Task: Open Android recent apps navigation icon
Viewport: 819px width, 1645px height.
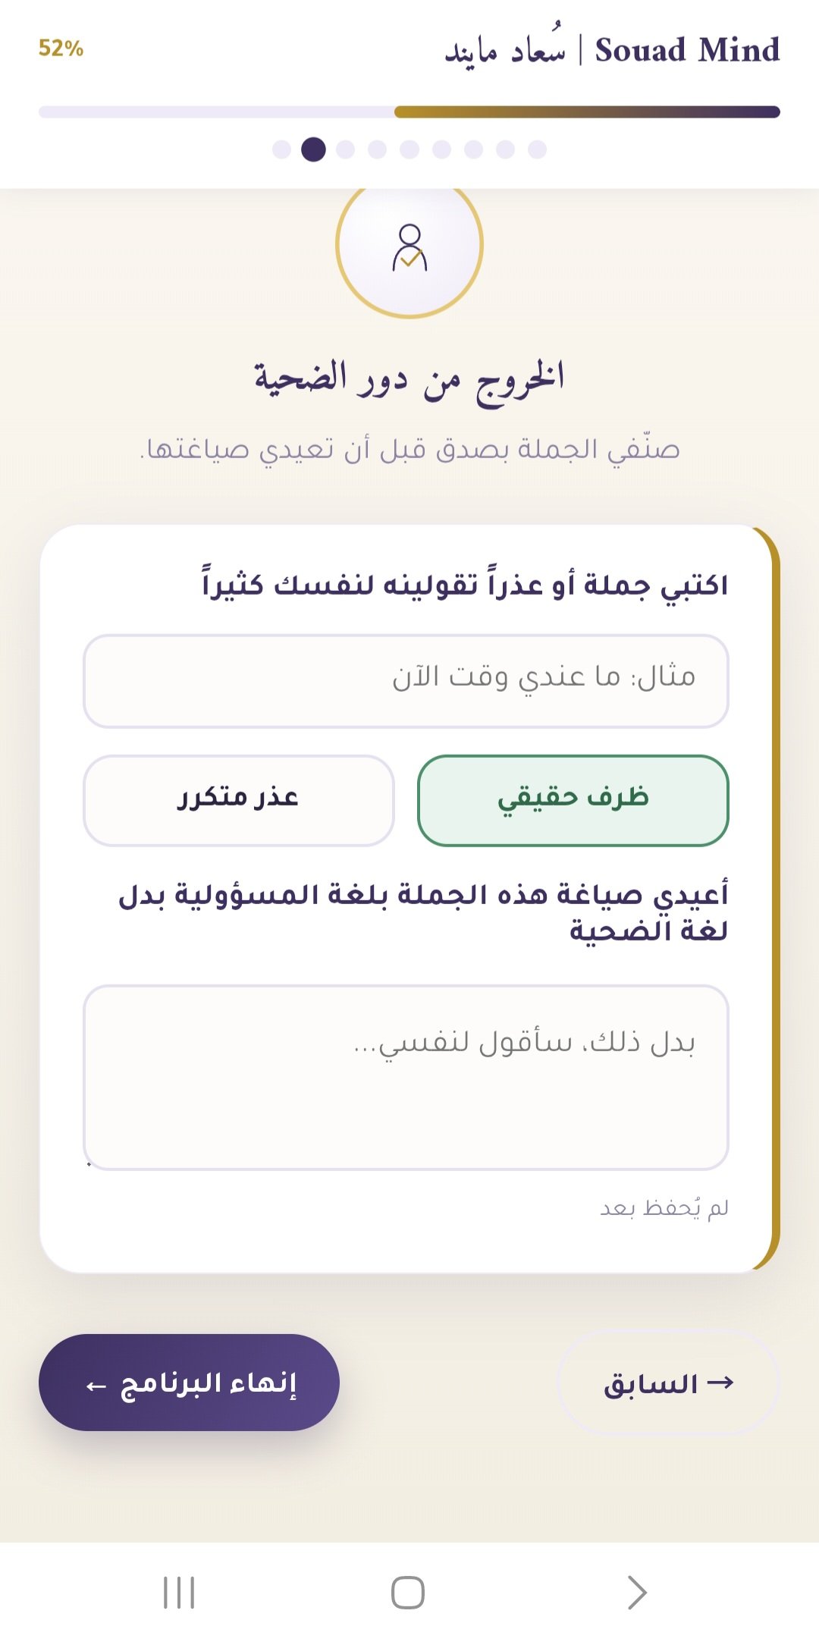Action: pyautogui.click(x=180, y=1592)
